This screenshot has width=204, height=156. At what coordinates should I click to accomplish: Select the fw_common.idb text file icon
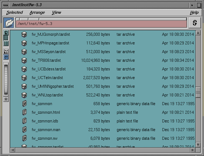point(25,121)
